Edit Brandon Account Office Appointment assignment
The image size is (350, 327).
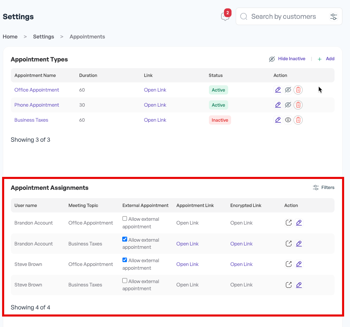point(299,223)
